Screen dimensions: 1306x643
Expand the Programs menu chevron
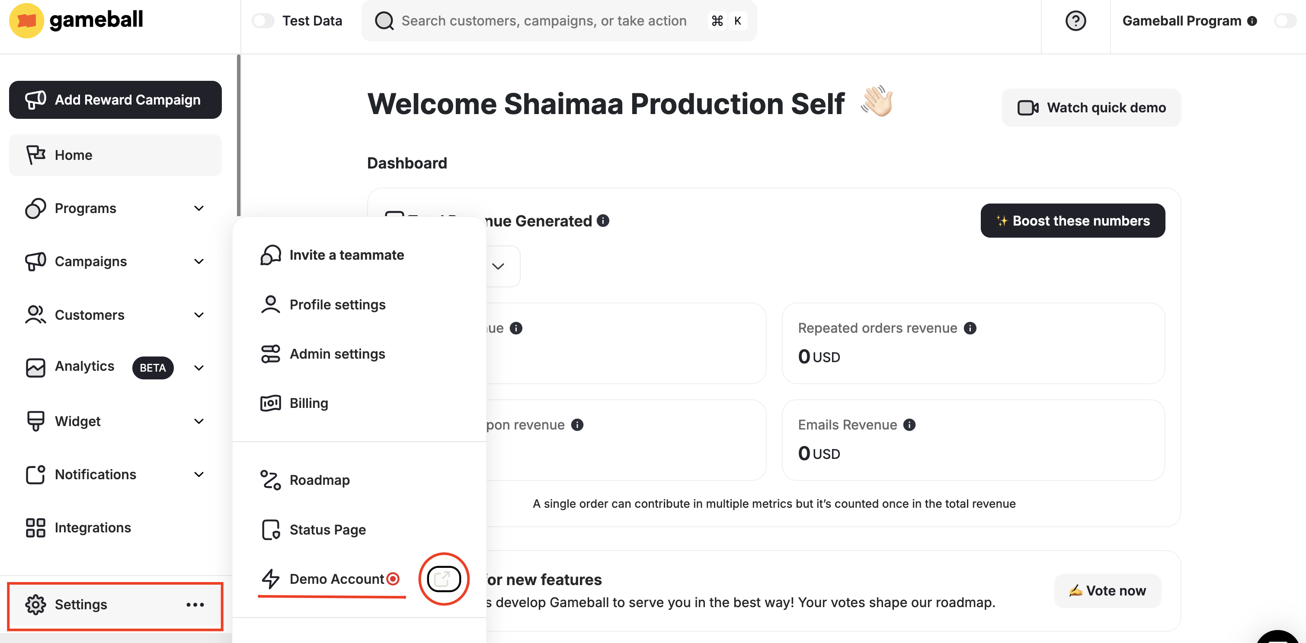click(x=199, y=208)
